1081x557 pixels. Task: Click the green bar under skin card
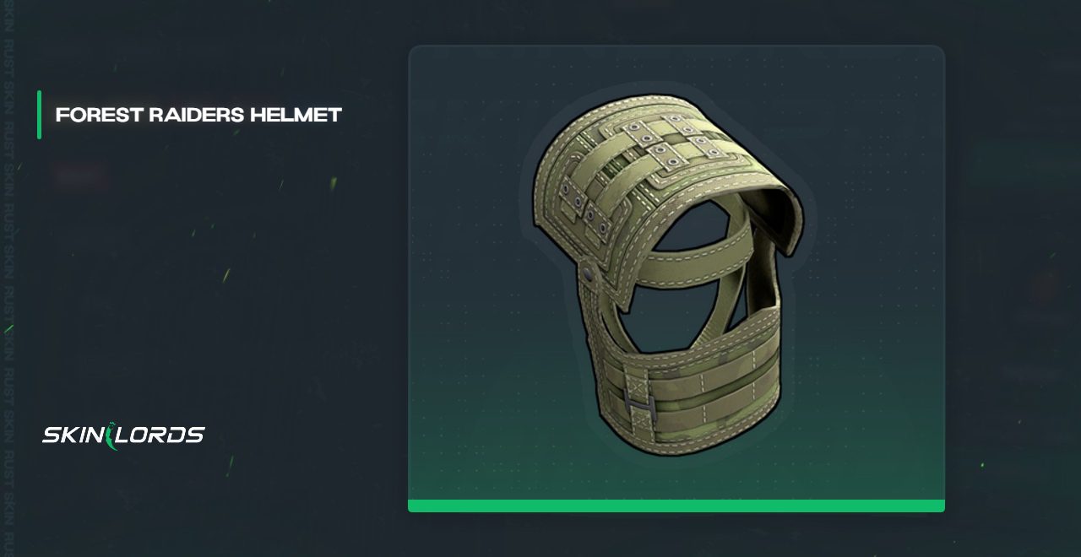(676, 506)
